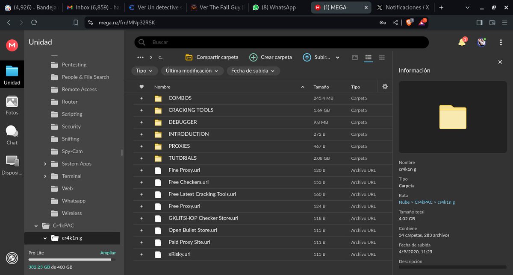Reload the page
513x275 pixels.
[x=34, y=23]
